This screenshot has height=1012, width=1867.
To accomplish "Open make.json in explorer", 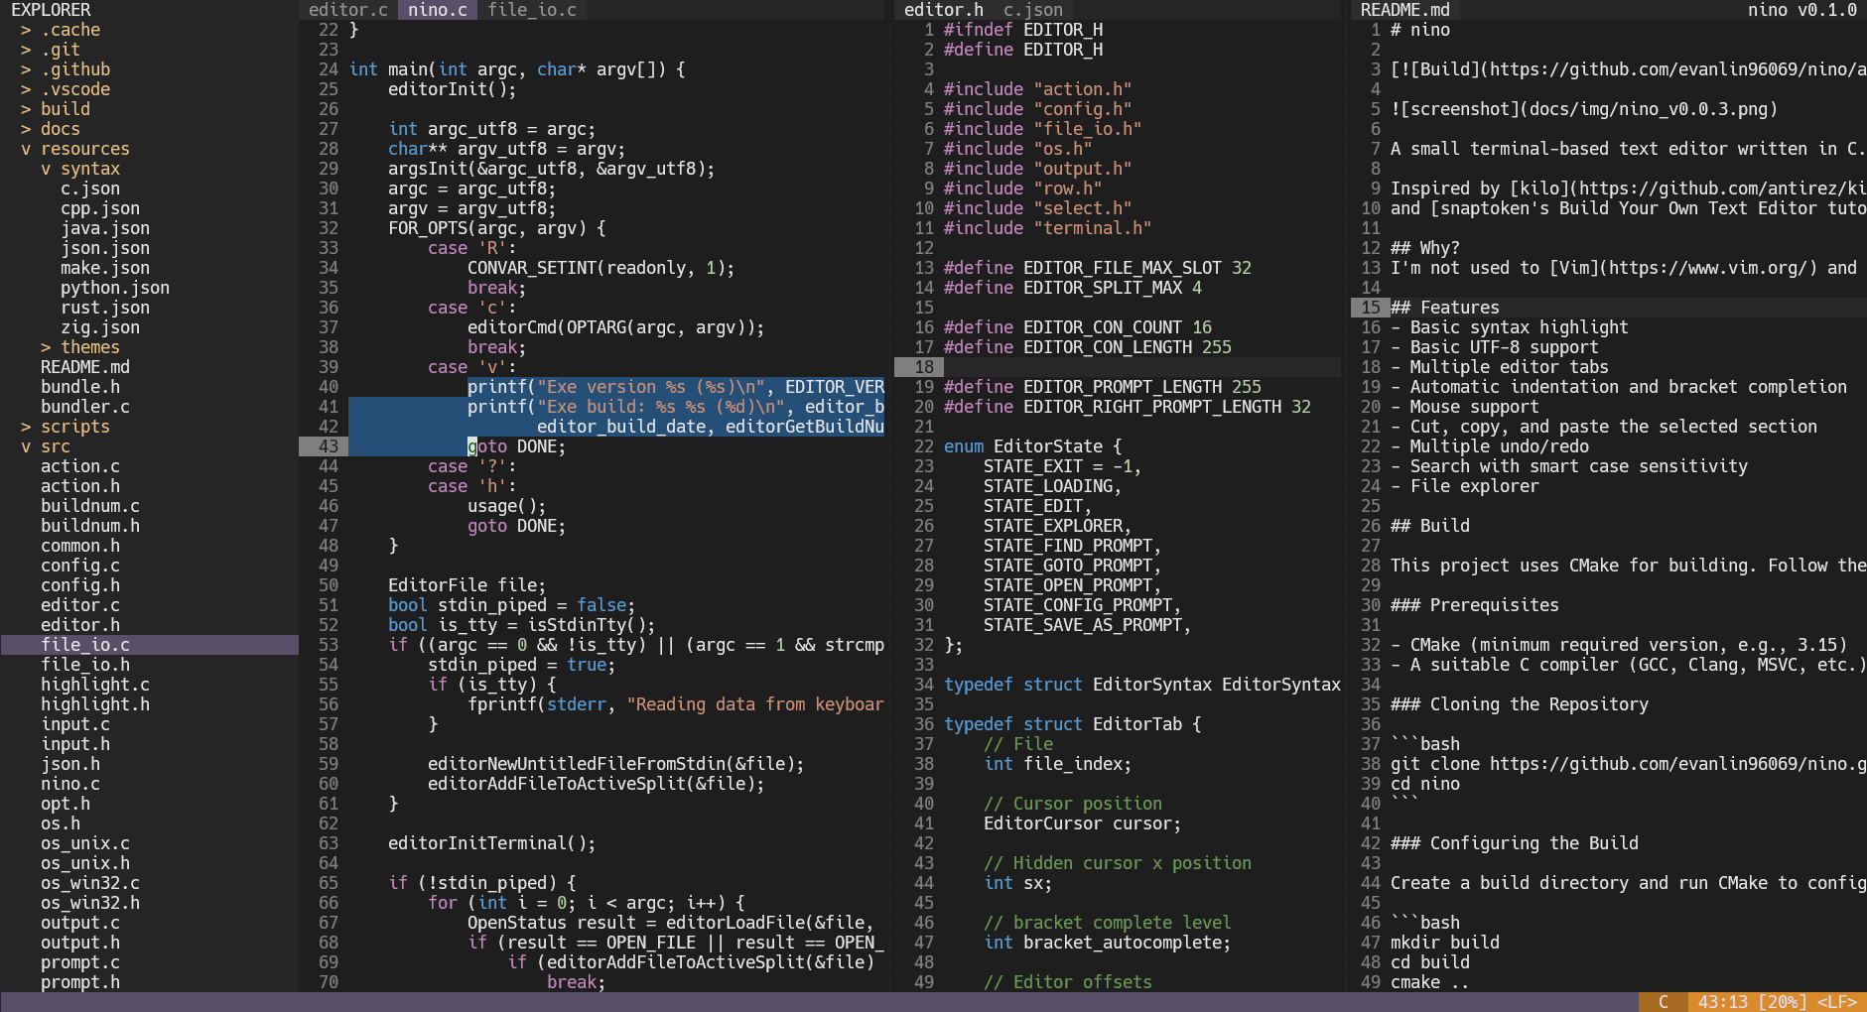I will (x=105, y=268).
